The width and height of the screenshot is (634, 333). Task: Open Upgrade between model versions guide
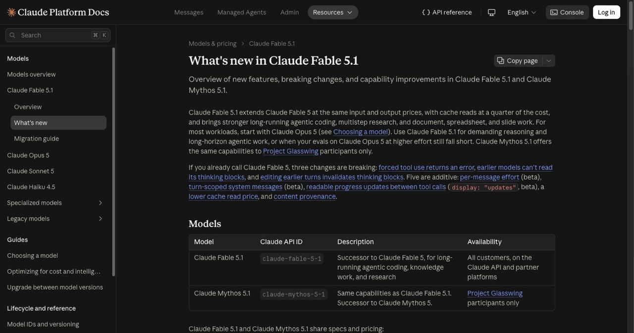coord(55,287)
